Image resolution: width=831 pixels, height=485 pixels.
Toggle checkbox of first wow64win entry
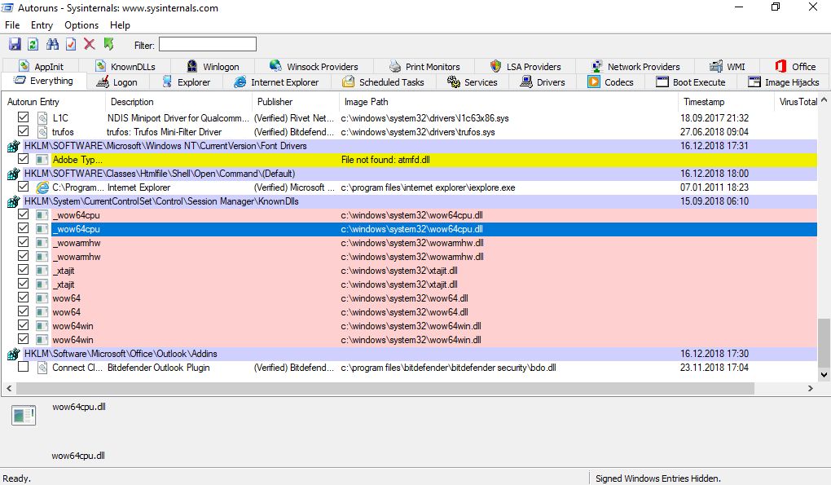(x=24, y=325)
